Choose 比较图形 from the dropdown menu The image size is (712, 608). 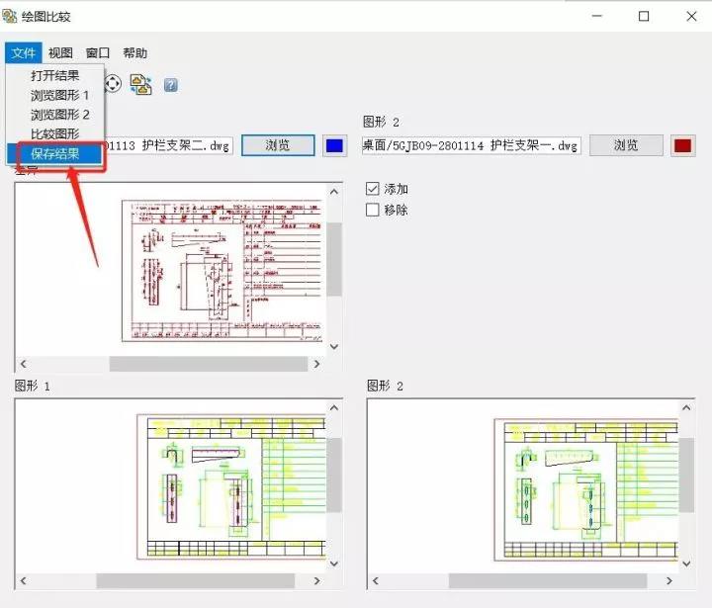(55, 133)
